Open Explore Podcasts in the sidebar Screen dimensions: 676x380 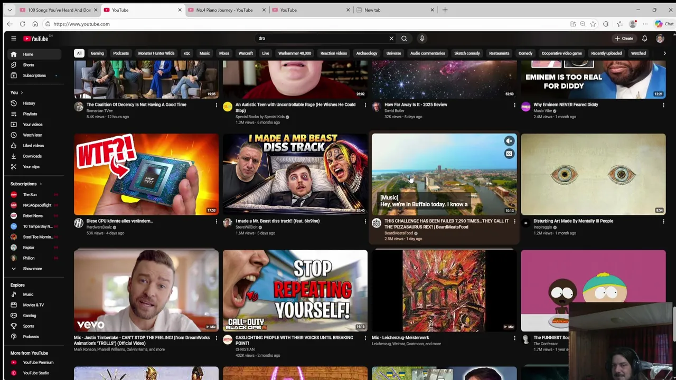point(31,337)
